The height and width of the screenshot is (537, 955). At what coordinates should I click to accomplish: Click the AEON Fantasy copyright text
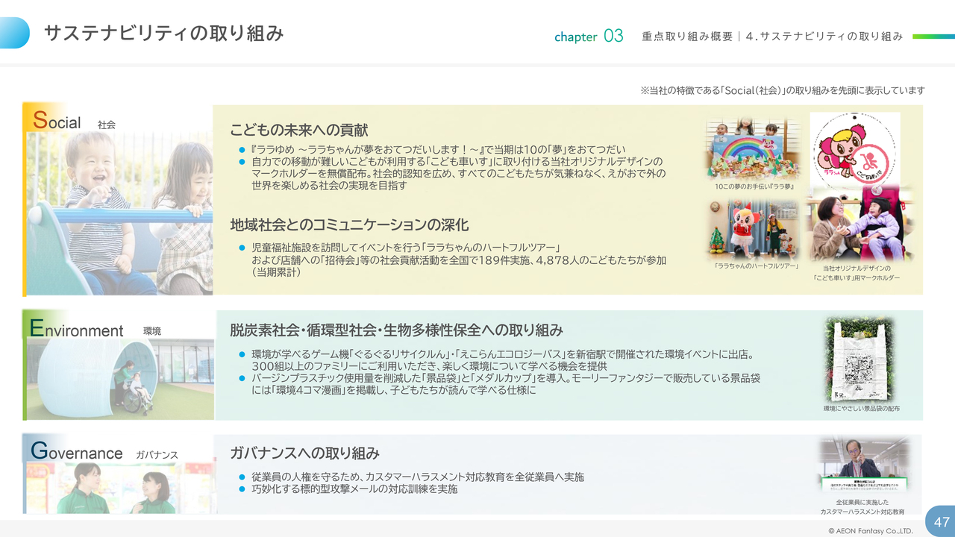click(865, 531)
